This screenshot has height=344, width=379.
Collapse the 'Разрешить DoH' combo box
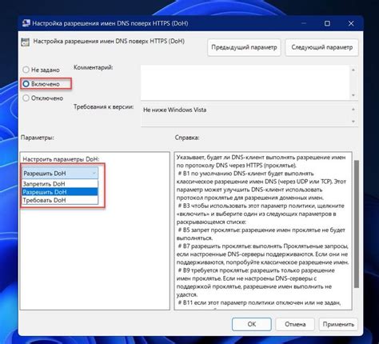(x=60, y=174)
